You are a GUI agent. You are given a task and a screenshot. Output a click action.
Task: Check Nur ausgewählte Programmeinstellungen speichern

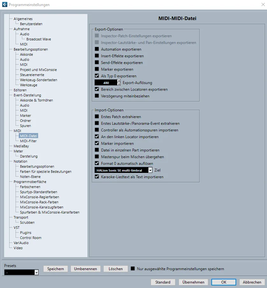point(133,269)
